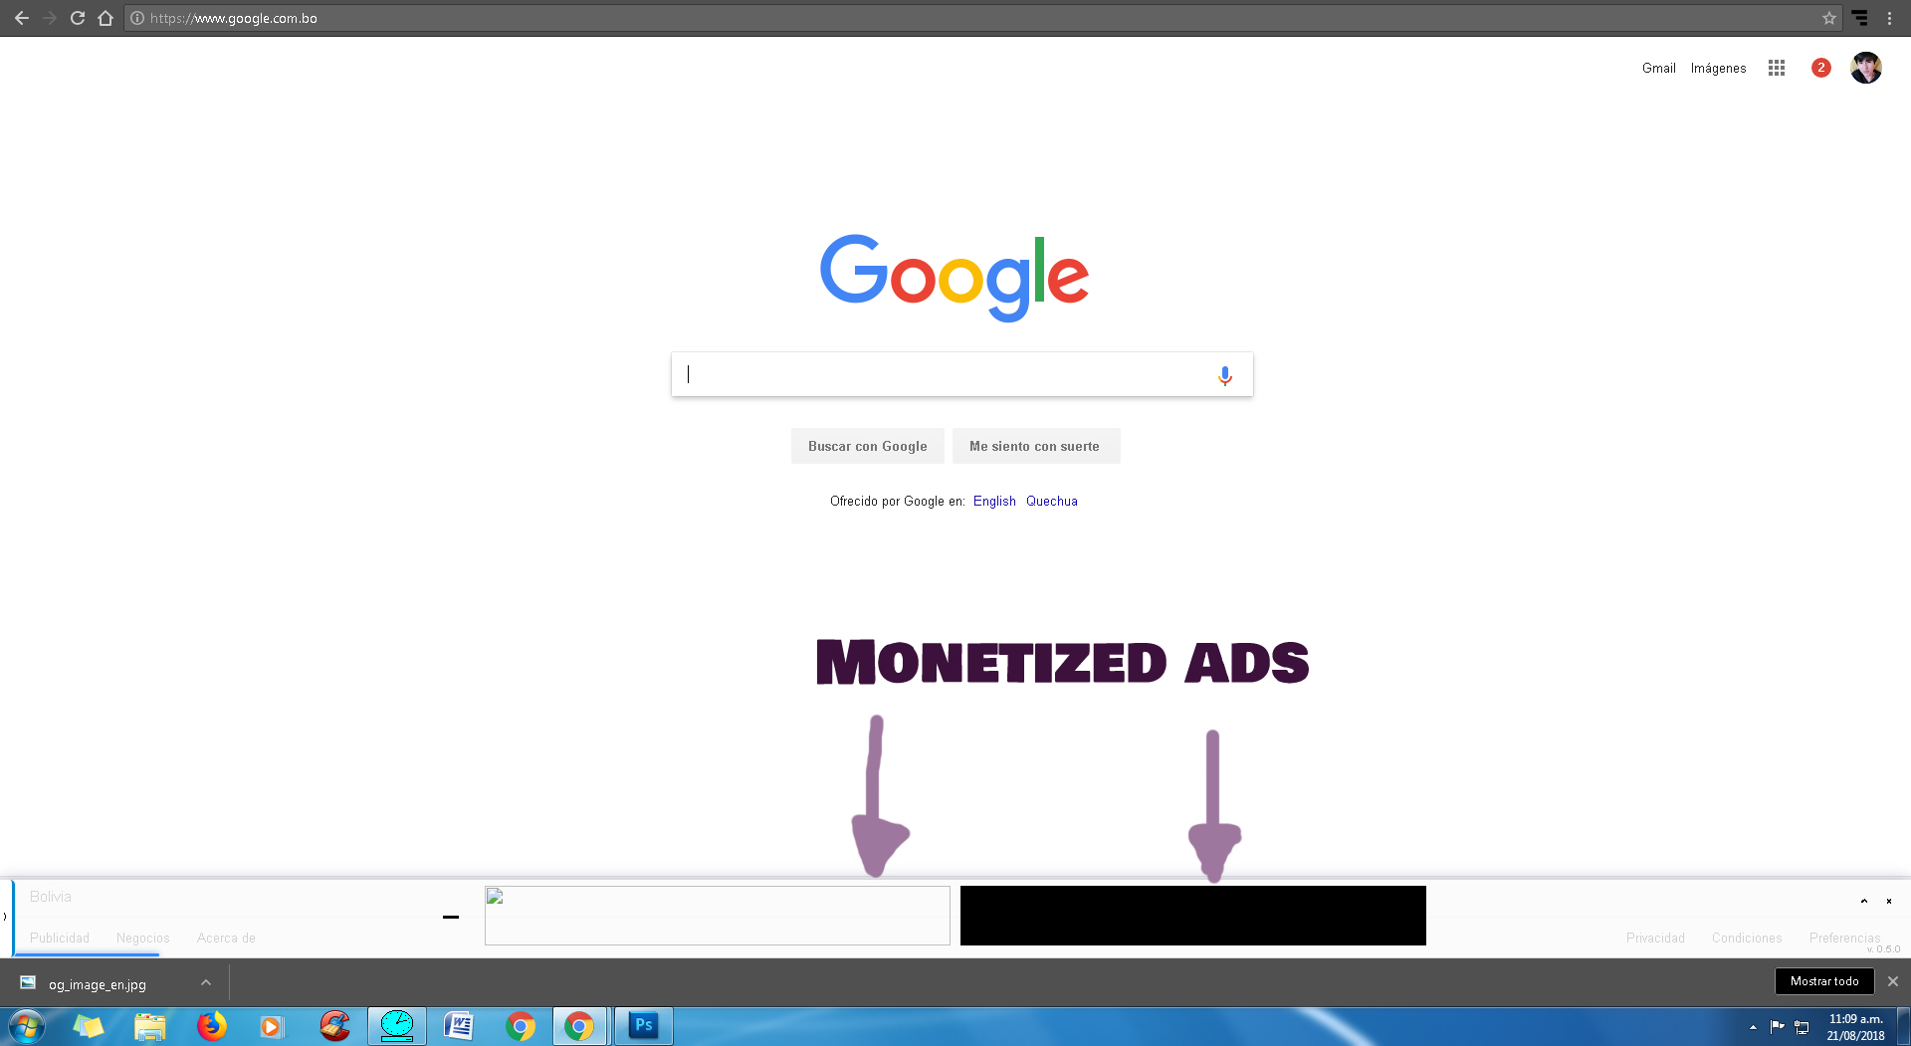Screen dimensions: 1911x1046
Task: Switch Google to Quechua
Action: click(1052, 501)
